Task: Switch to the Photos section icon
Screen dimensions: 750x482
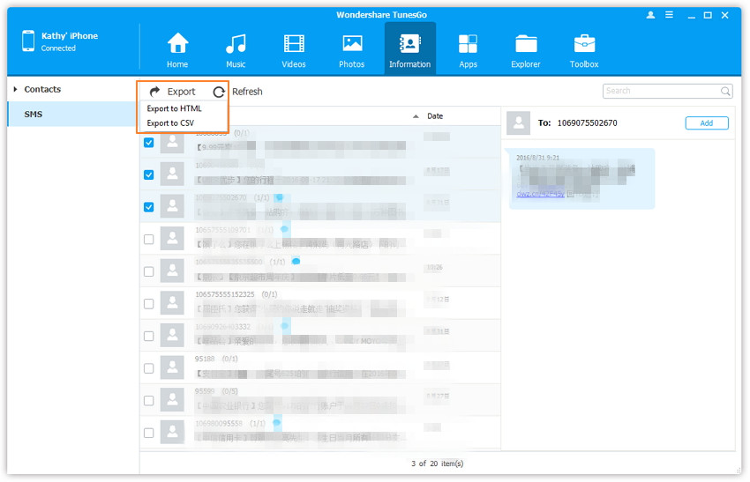Action: [x=352, y=45]
